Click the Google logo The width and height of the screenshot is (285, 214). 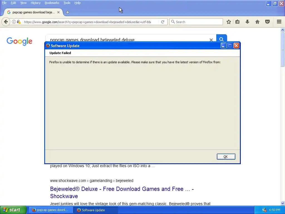pos(19,42)
